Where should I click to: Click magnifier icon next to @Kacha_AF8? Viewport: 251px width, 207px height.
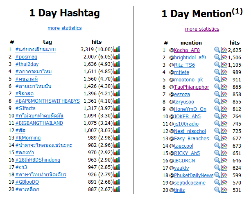click(x=217, y=50)
